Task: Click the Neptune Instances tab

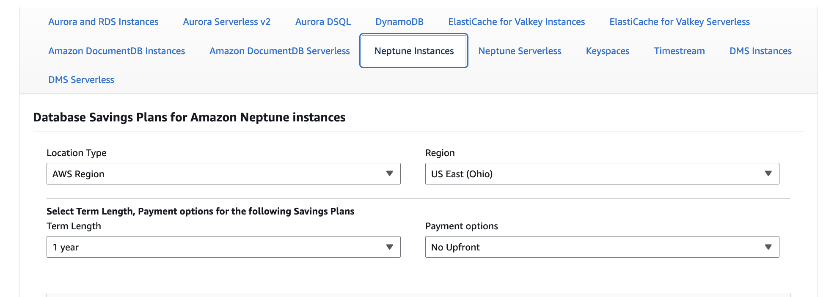Action: point(414,51)
